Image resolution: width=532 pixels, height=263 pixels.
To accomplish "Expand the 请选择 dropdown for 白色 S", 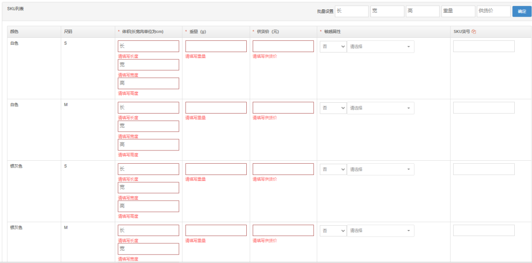I will pos(380,46).
